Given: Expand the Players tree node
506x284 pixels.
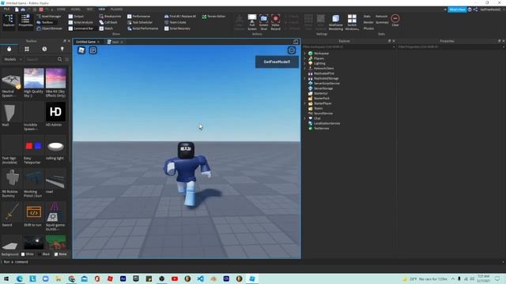Looking at the screenshot, I should click(305, 58).
